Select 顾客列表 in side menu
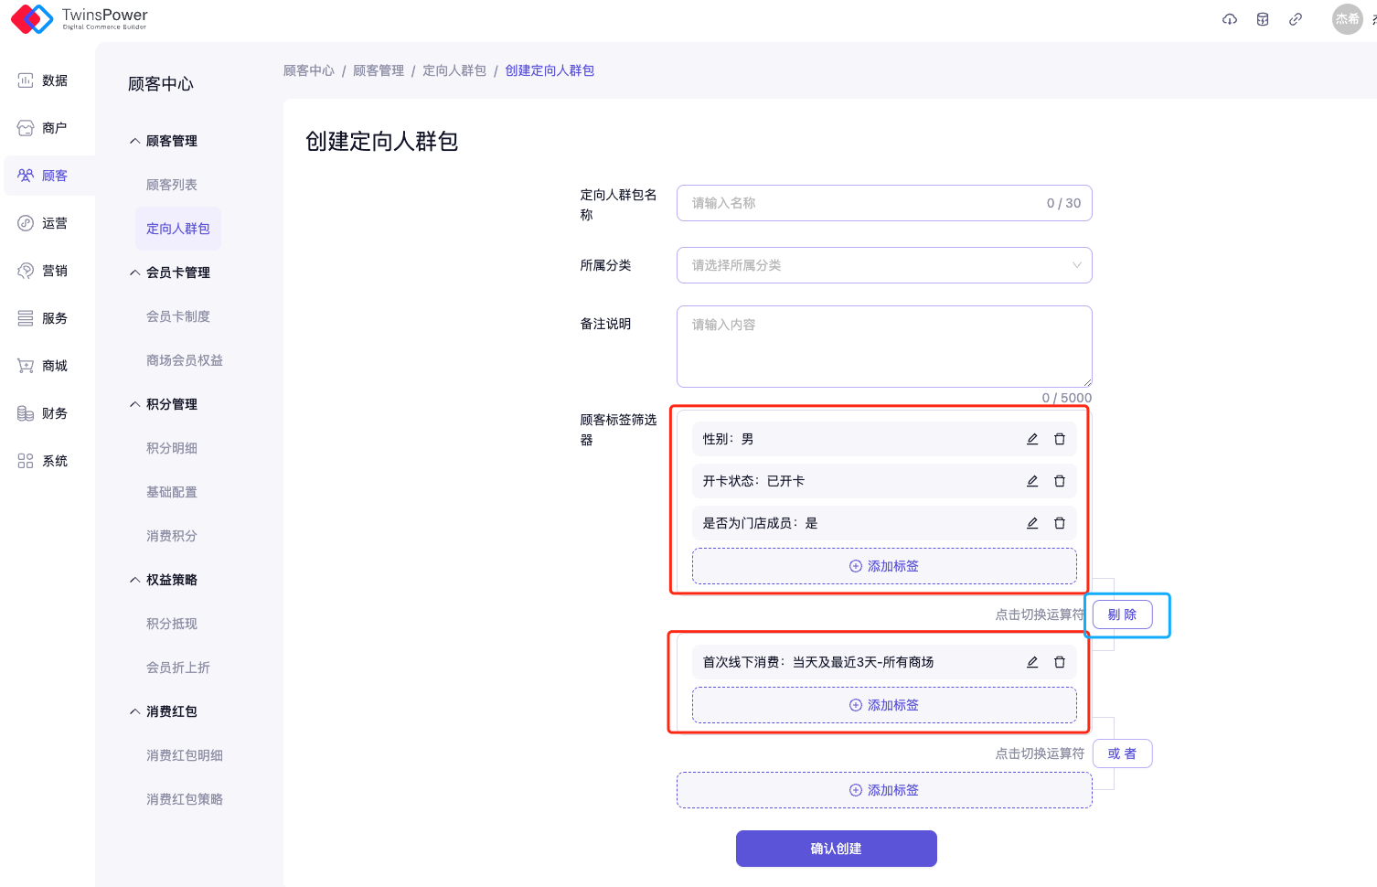The width and height of the screenshot is (1377, 887). coord(172,185)
